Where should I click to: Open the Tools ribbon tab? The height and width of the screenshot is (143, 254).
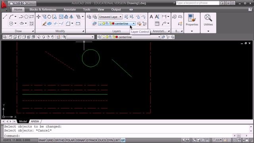pos(87,10)
